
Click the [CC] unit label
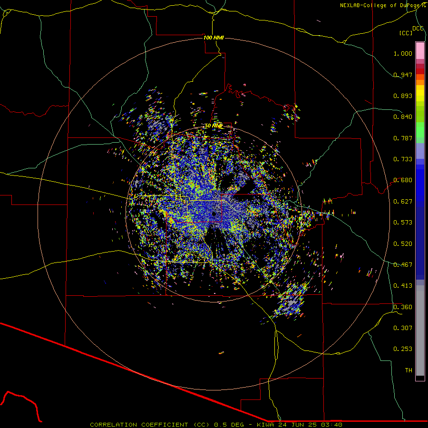click(406, 33)
